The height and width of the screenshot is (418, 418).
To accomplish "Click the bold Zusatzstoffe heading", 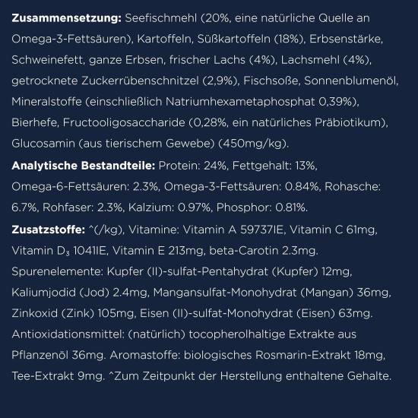I will tap(48, 230).
